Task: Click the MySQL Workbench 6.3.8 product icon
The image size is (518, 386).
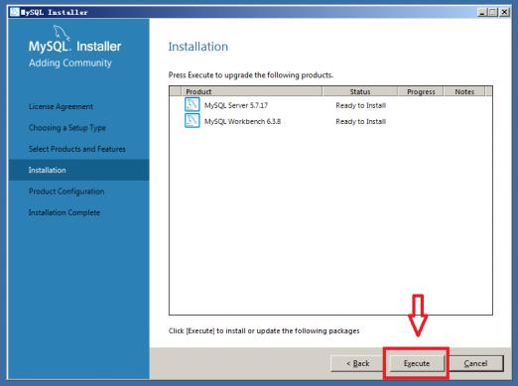Action: [x=192, y=121]
